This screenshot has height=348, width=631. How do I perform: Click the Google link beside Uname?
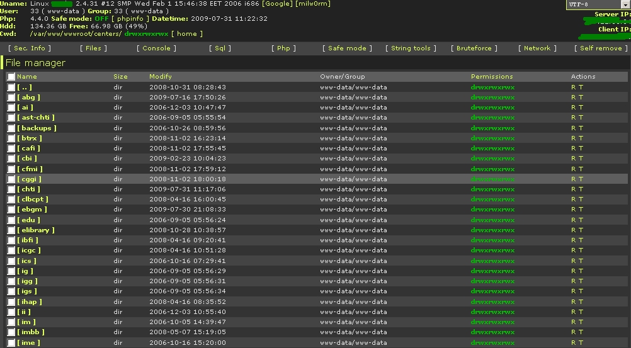[279, 4]
